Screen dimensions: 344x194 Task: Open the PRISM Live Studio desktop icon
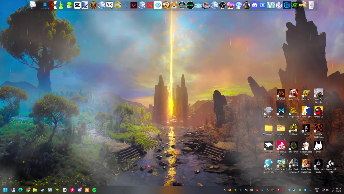click(x=318, y=166)
